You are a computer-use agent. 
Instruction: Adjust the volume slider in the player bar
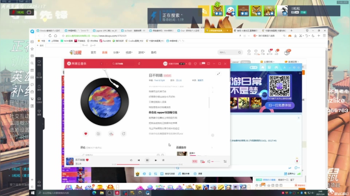tap(216, 162)
